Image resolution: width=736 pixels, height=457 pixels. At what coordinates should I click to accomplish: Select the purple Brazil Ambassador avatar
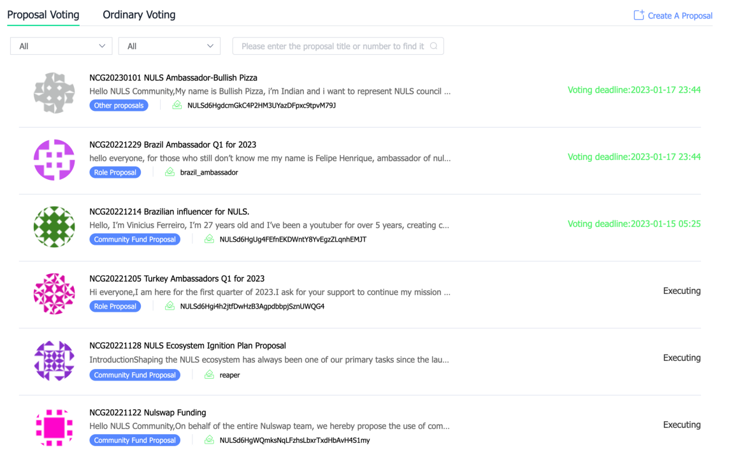point(54,160)
